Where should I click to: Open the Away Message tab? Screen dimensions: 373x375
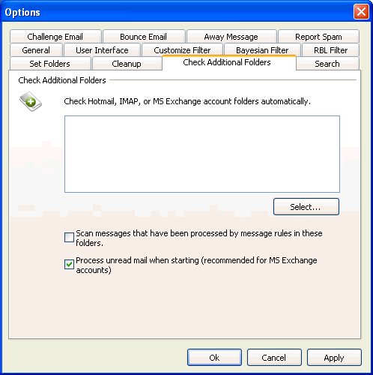pos(231,37)
